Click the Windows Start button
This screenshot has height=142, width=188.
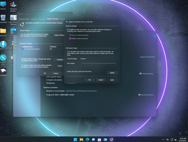pyautogui.click(x=75, y=139)
